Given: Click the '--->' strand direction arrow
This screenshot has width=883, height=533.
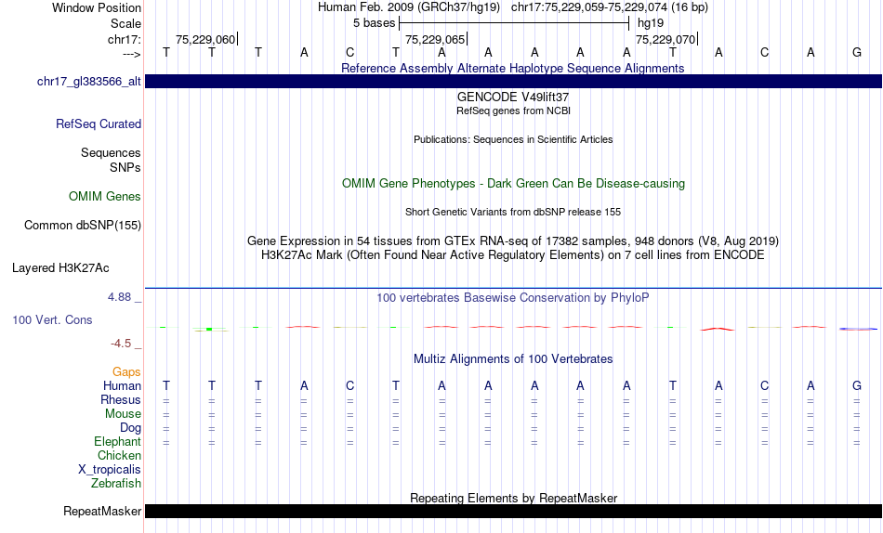Looking at the screenshot, I should [x=132, y=54].
